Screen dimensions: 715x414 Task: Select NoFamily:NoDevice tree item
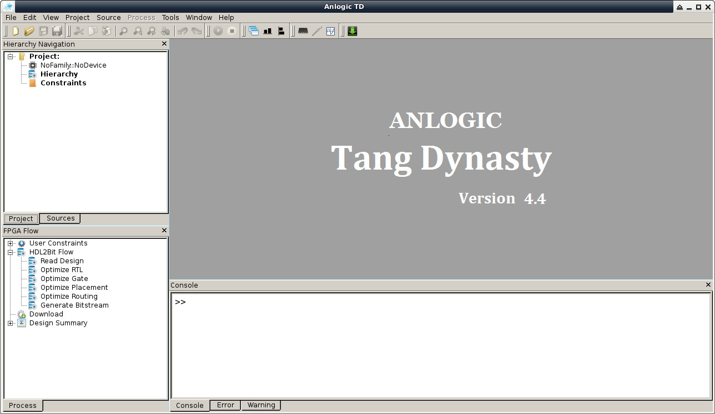coord(73,65)
